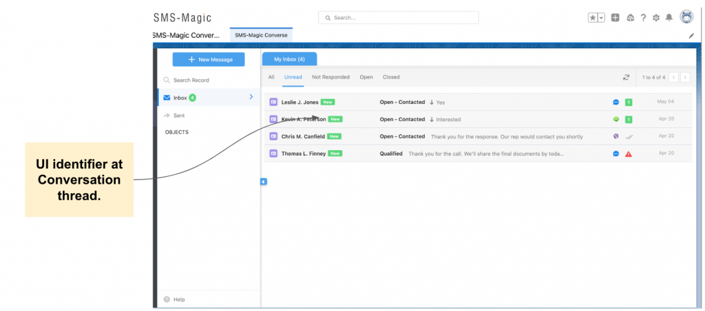Go to previous page of conversations

point(673,77)
